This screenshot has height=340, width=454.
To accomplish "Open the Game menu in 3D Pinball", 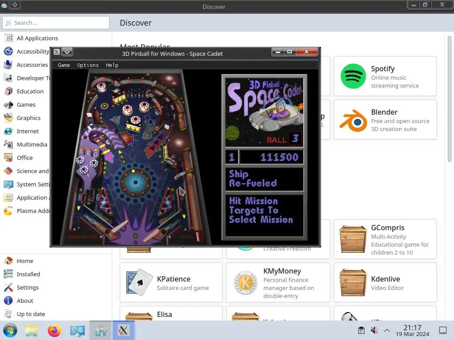I will point(64,65).
